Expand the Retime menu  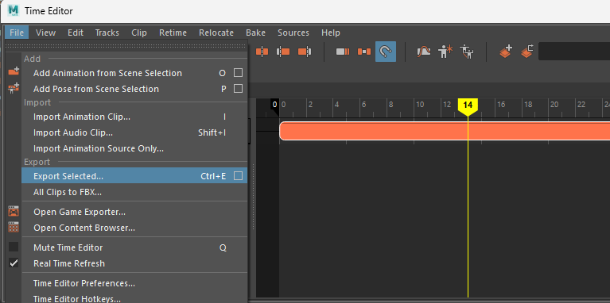click(x=173, y=33)
